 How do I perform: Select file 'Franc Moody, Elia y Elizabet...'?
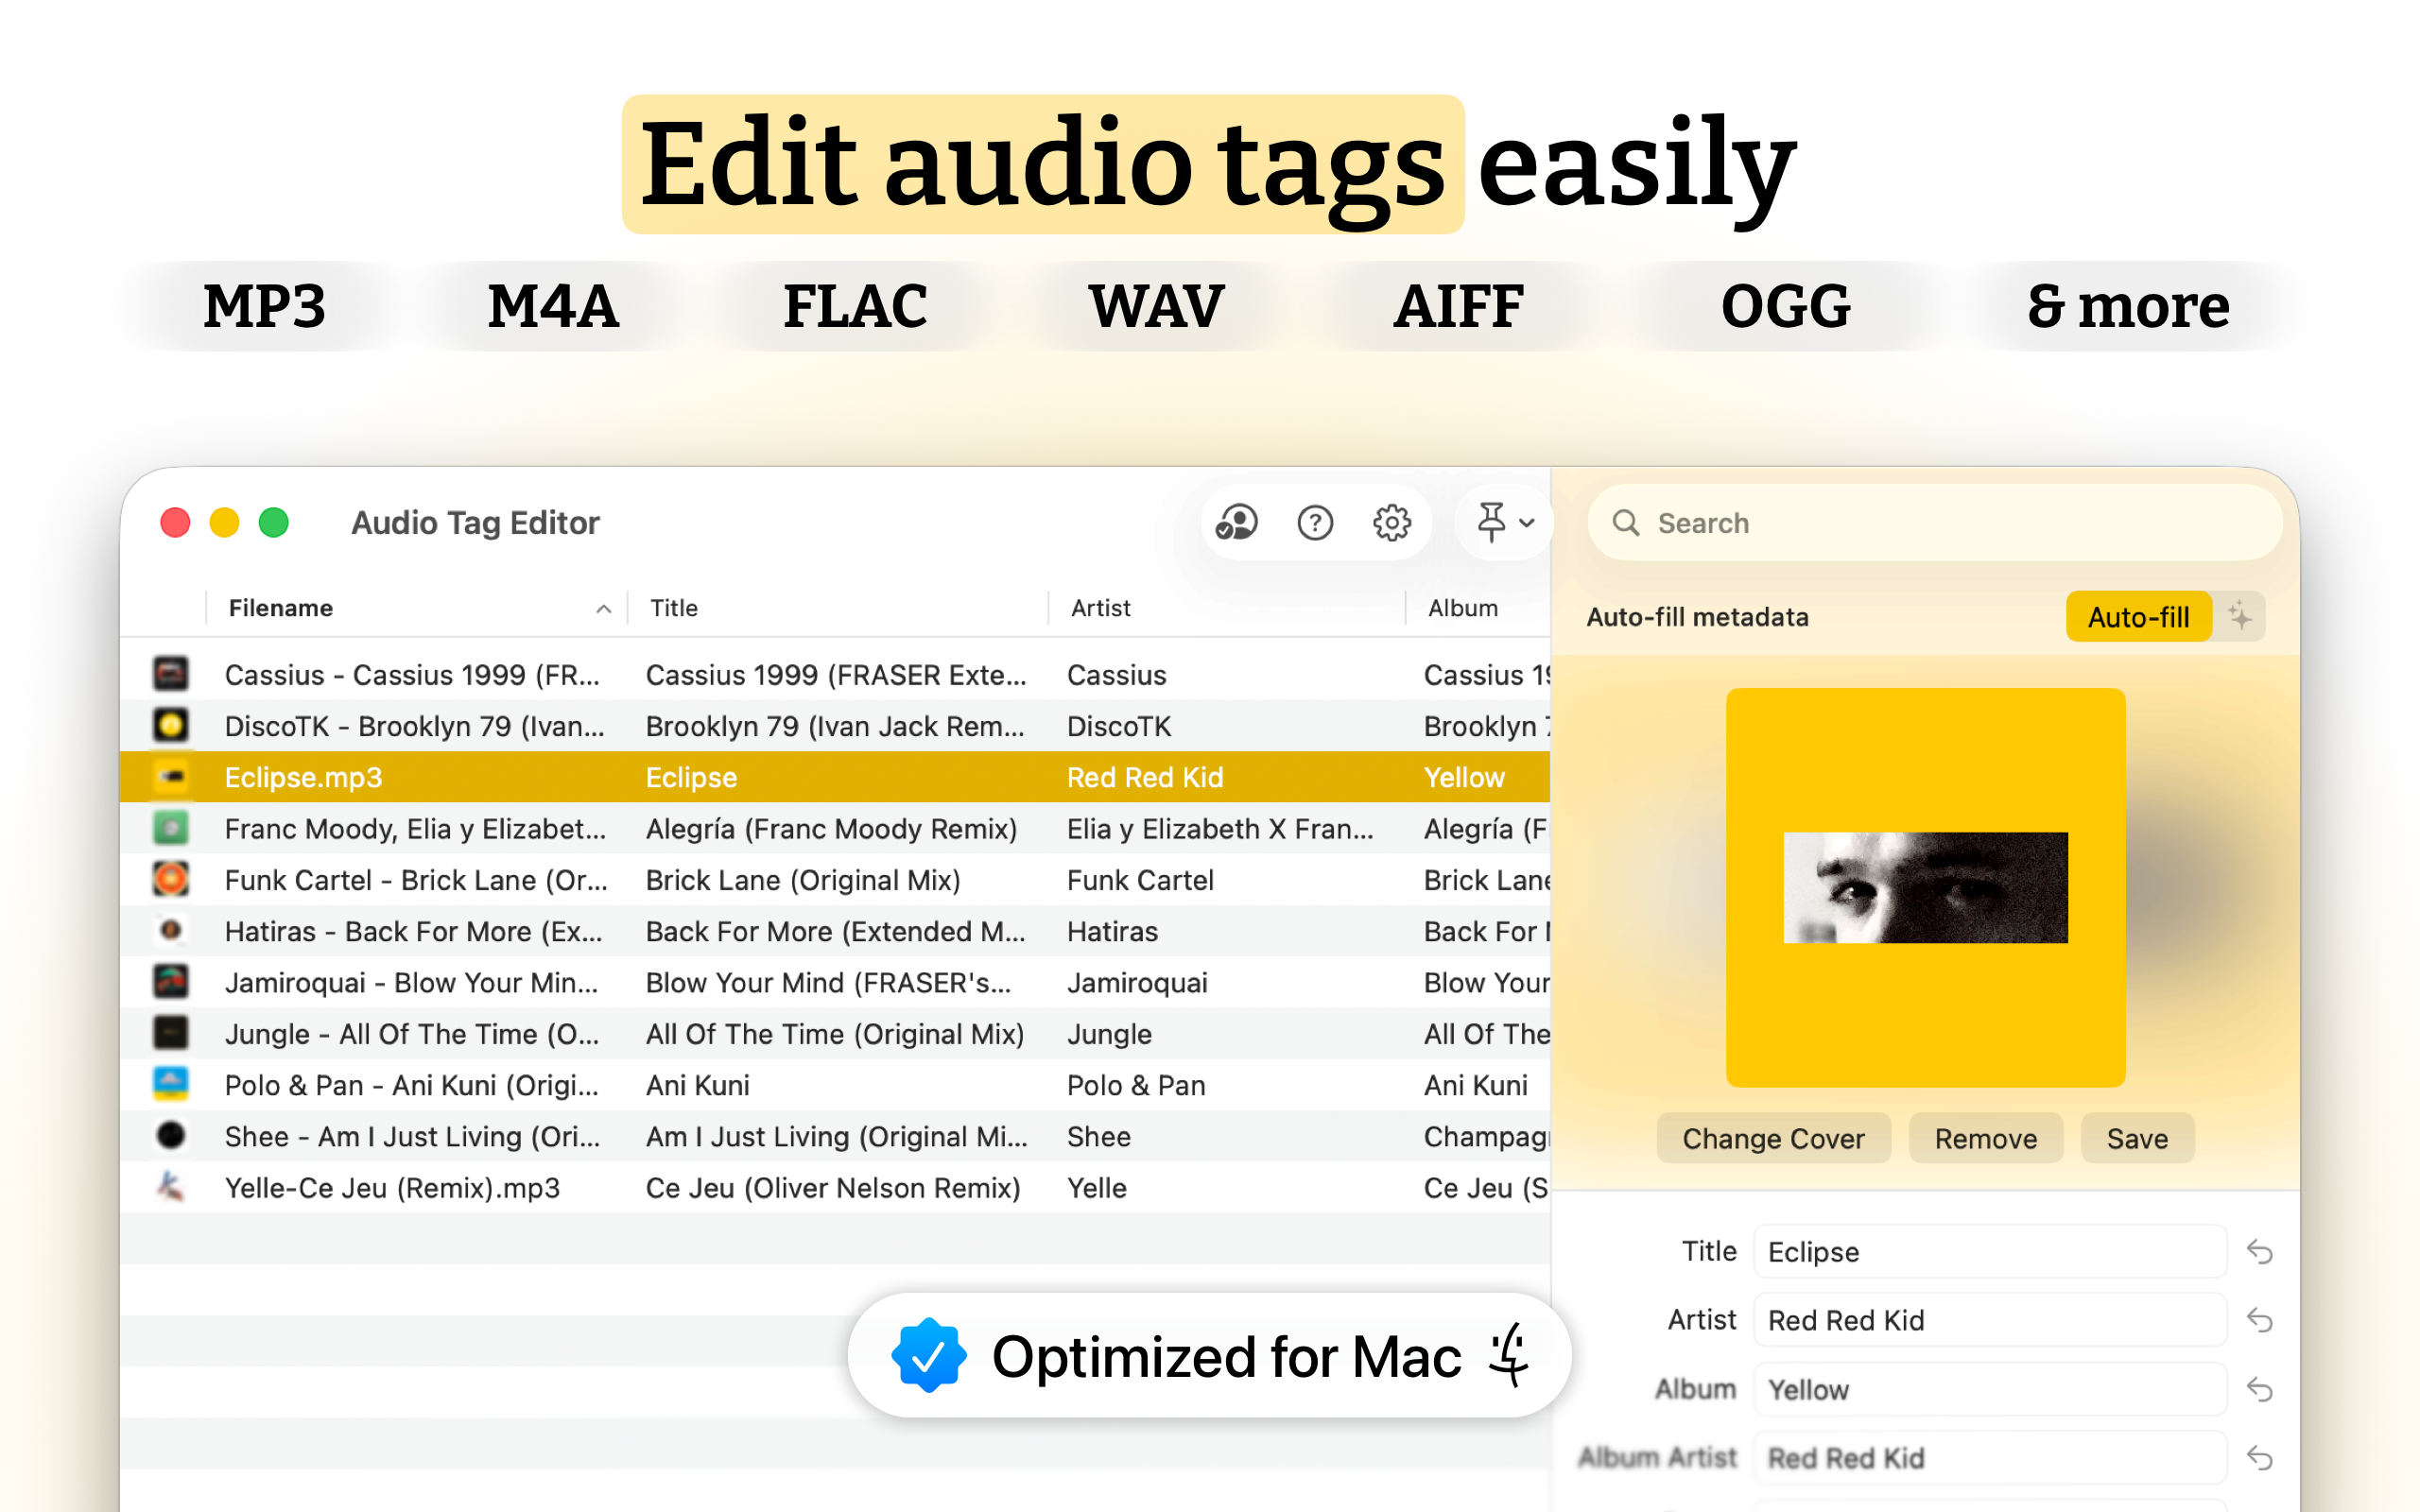click(415, 829)
